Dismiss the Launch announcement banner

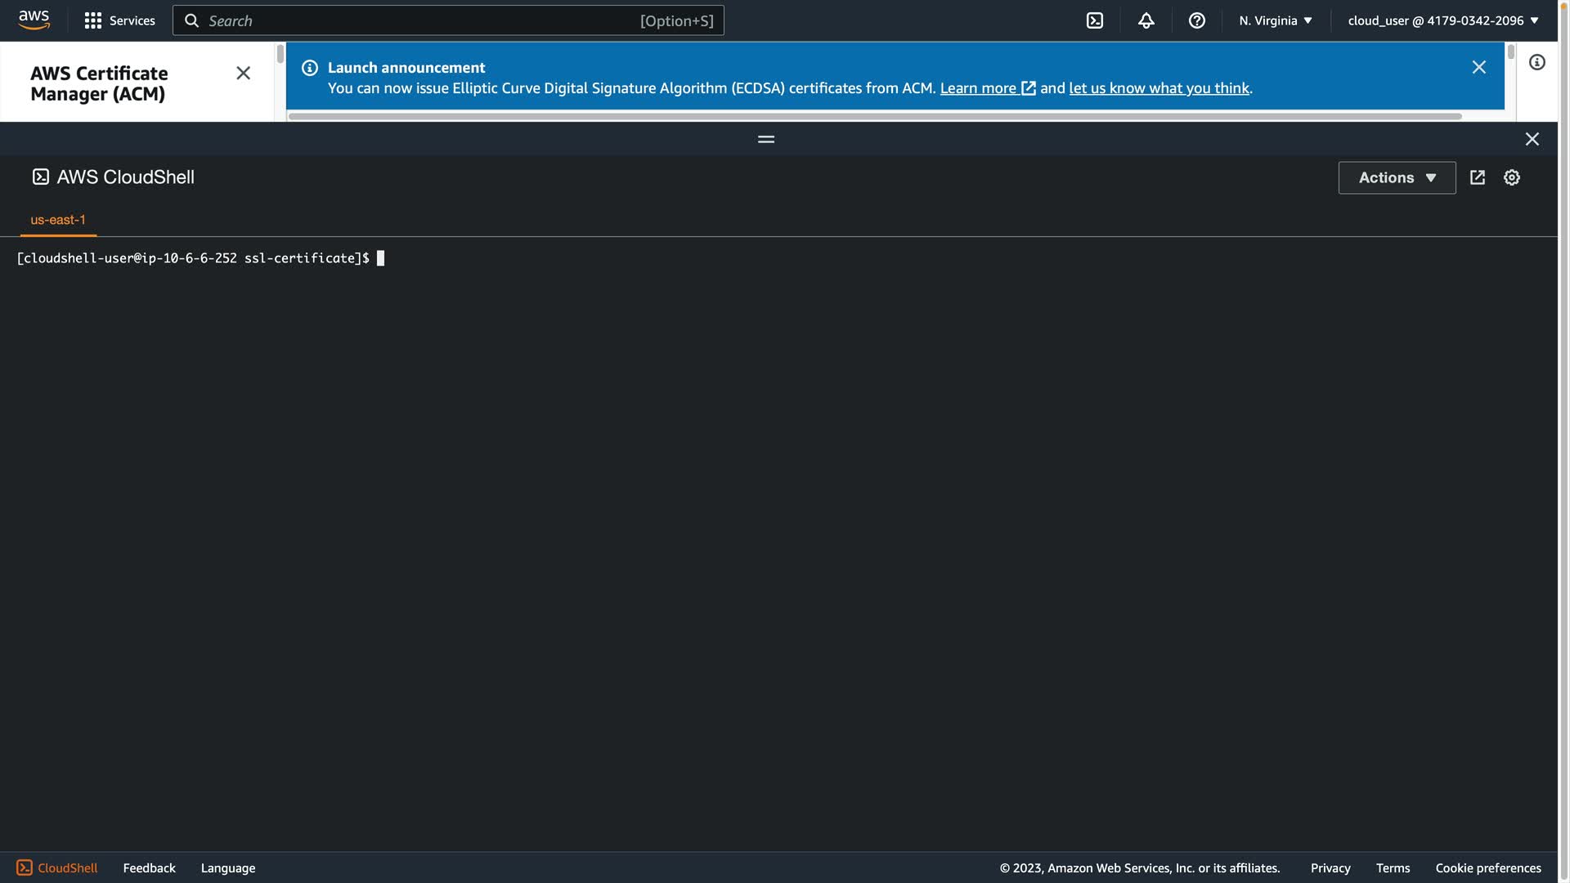pyautogui.click(x=1478, y=68)
